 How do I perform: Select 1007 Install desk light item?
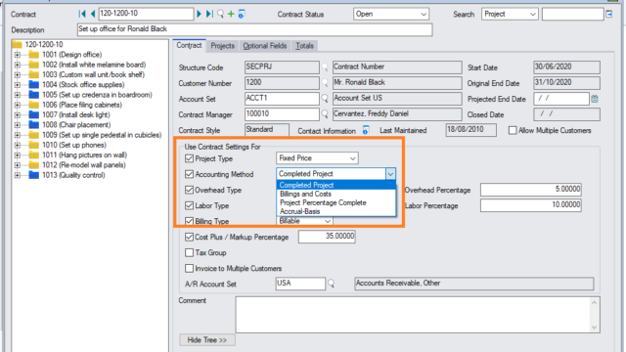(76, 114)
